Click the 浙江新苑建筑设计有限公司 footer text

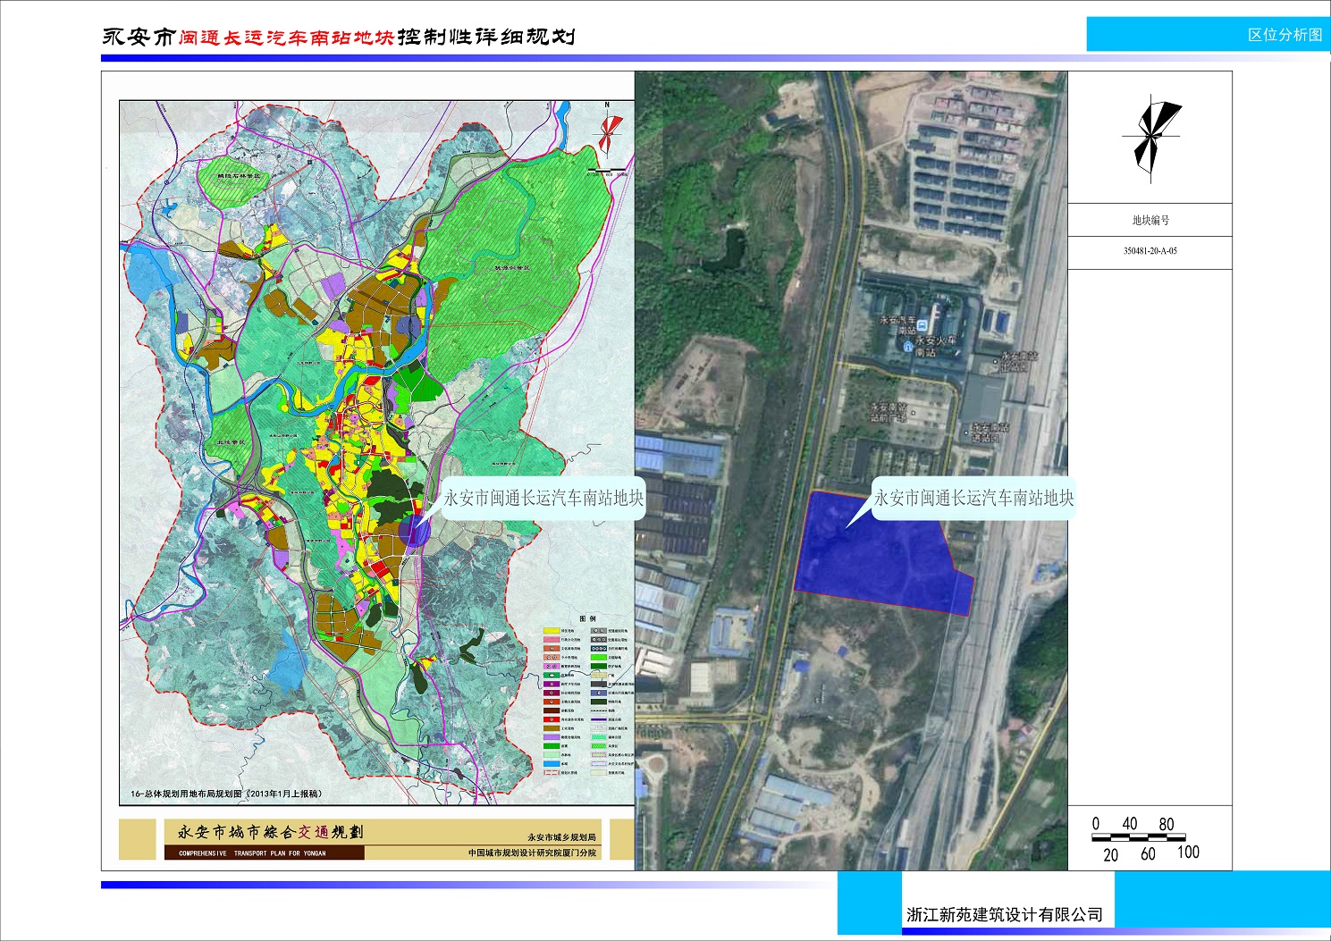(x=1004, y=914)
